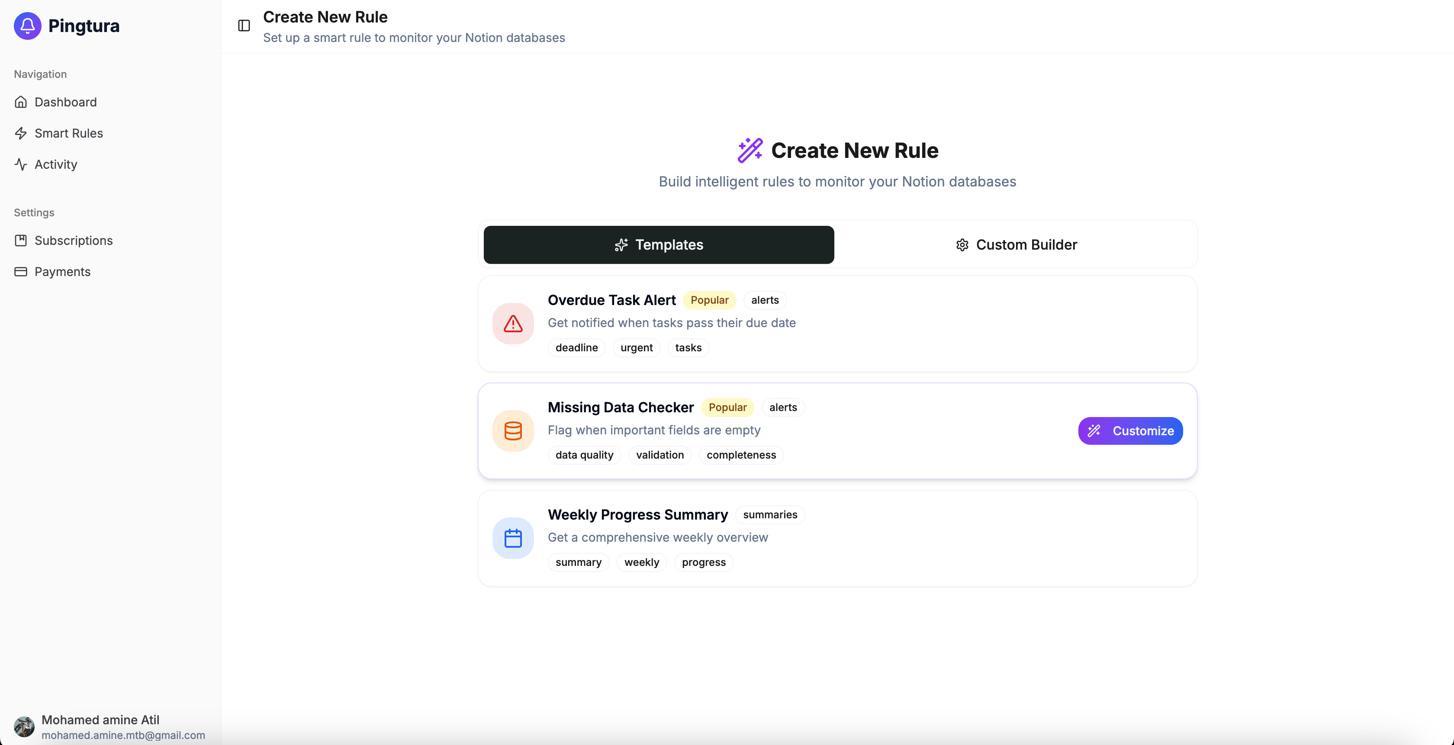Select the Activity pulse icon
The image size is (1454, 745).
21,164
